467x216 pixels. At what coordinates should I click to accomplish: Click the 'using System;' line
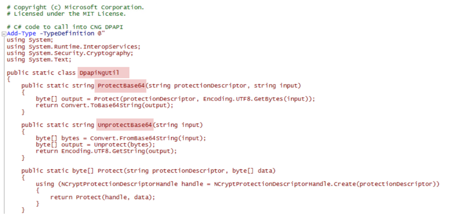click(x=30, y=40)
